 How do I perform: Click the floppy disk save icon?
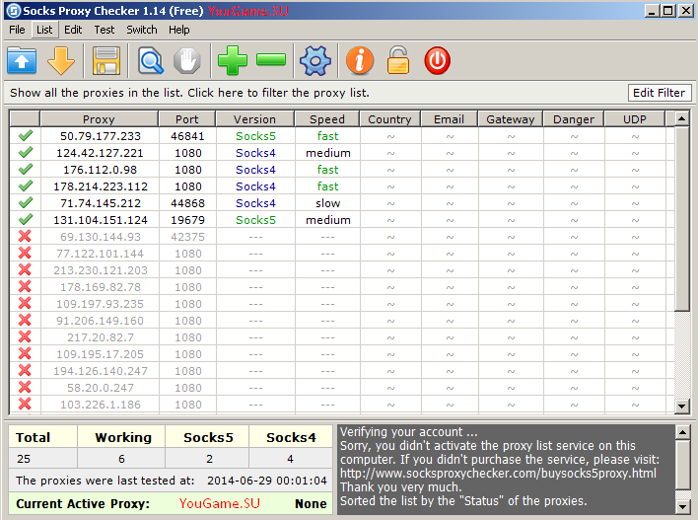(x=106, y=61)
